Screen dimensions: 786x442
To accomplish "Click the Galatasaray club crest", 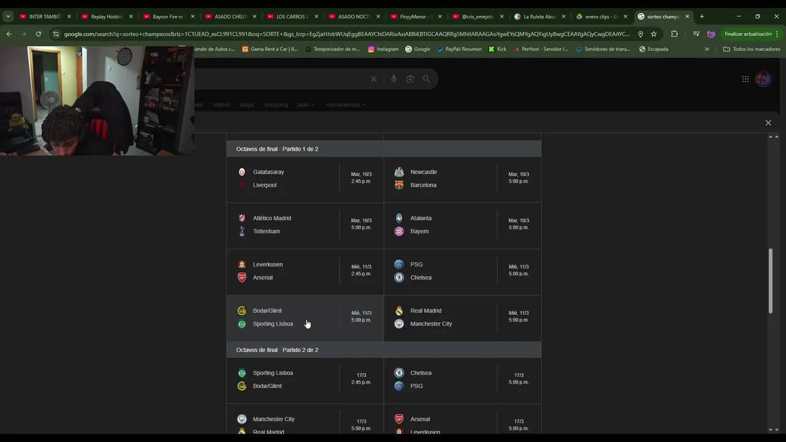I will coord(242,172).
